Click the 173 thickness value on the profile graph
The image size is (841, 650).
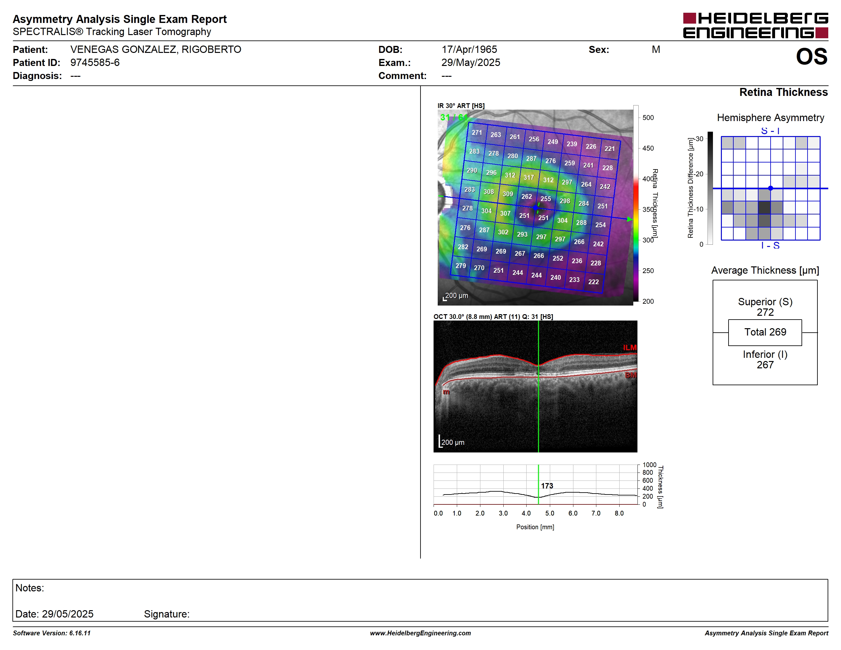[x=547, y=486]
